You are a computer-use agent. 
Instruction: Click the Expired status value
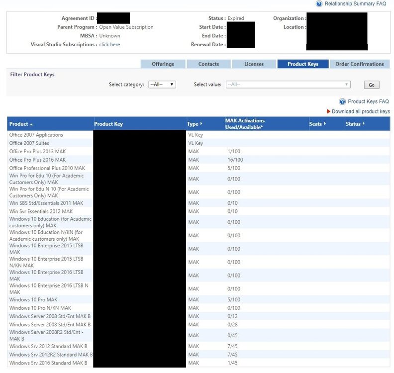pyautogui.click(x=236, y=18)
